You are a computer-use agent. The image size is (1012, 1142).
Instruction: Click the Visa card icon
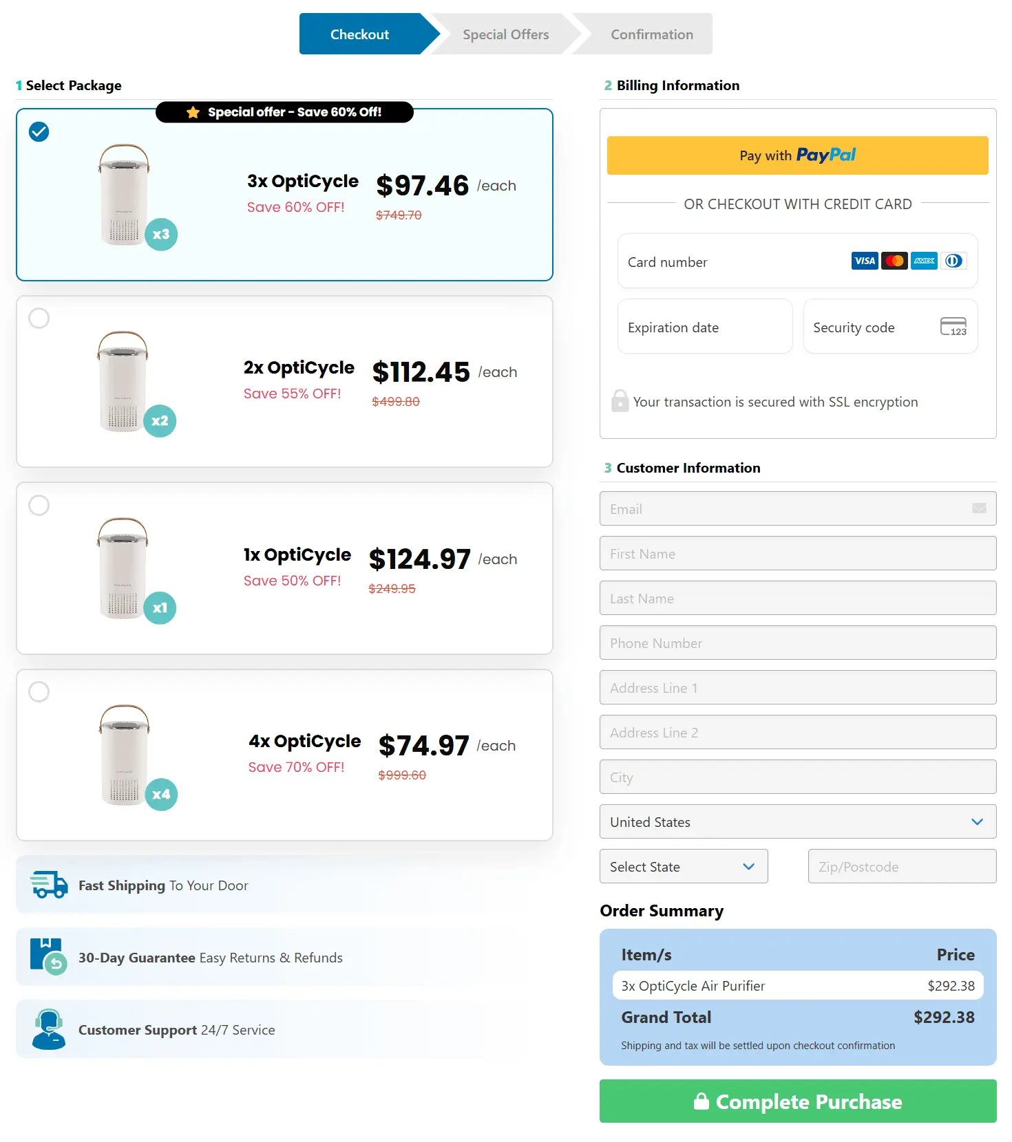click(x=864, y=261)
